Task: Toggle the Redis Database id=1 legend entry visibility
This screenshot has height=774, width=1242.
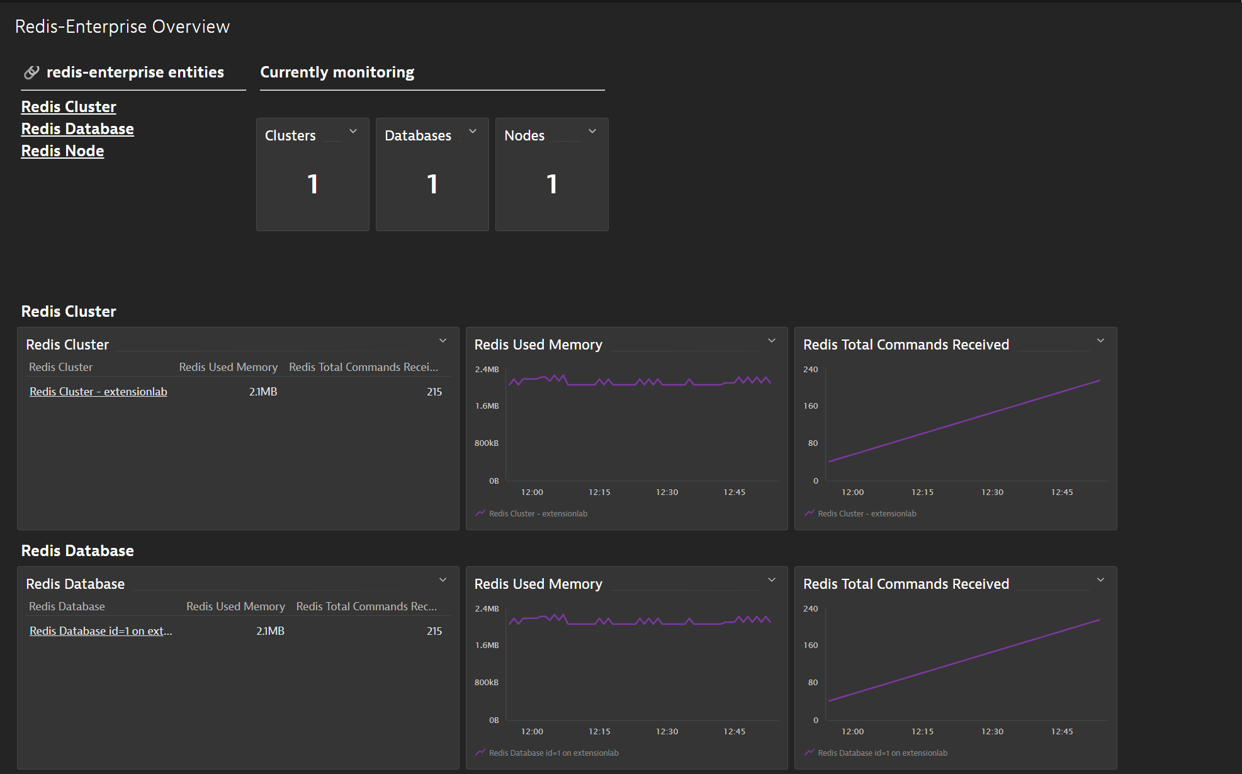Action: tap(554, 753)
